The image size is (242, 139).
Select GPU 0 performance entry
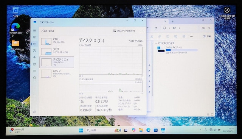[57, 73]
